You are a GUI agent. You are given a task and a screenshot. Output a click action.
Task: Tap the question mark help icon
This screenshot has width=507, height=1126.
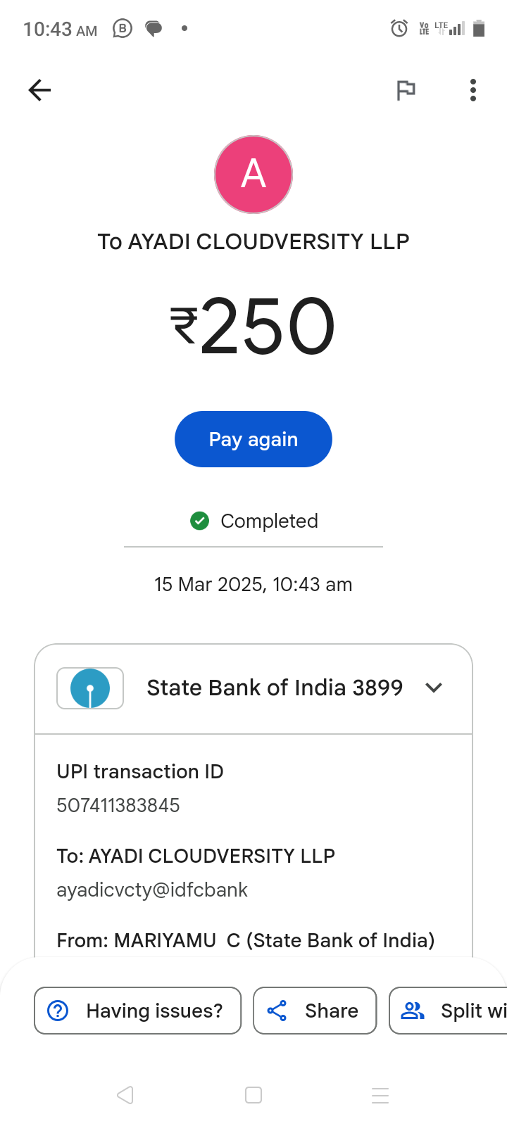pos(58,1011)
